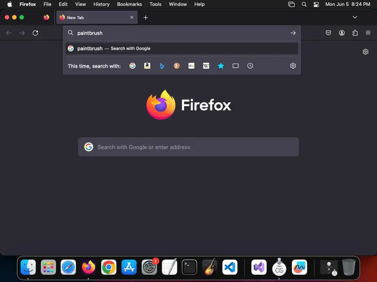Image resolution: width=377 pixels, height=282 pixels.
Task: Click the Go arrow in address bar
Action: tap(293, 33)
